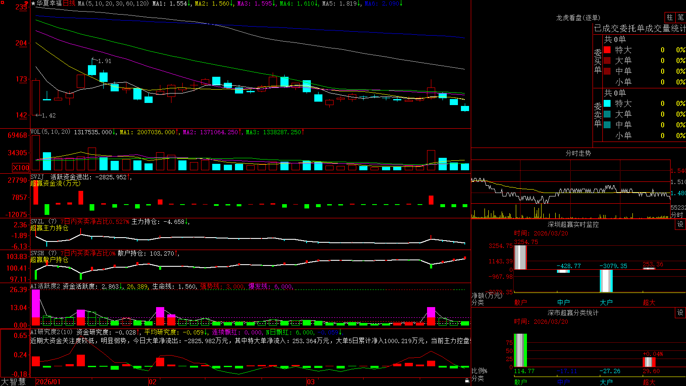
Task: Click the 深市超赢分类统计 panel title
Action: (573, 313)
